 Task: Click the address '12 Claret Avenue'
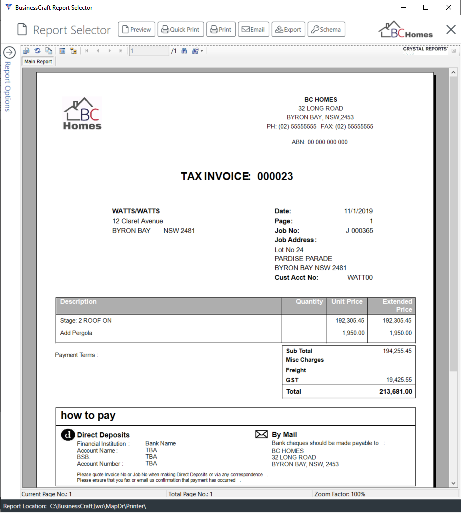(137, 221)
